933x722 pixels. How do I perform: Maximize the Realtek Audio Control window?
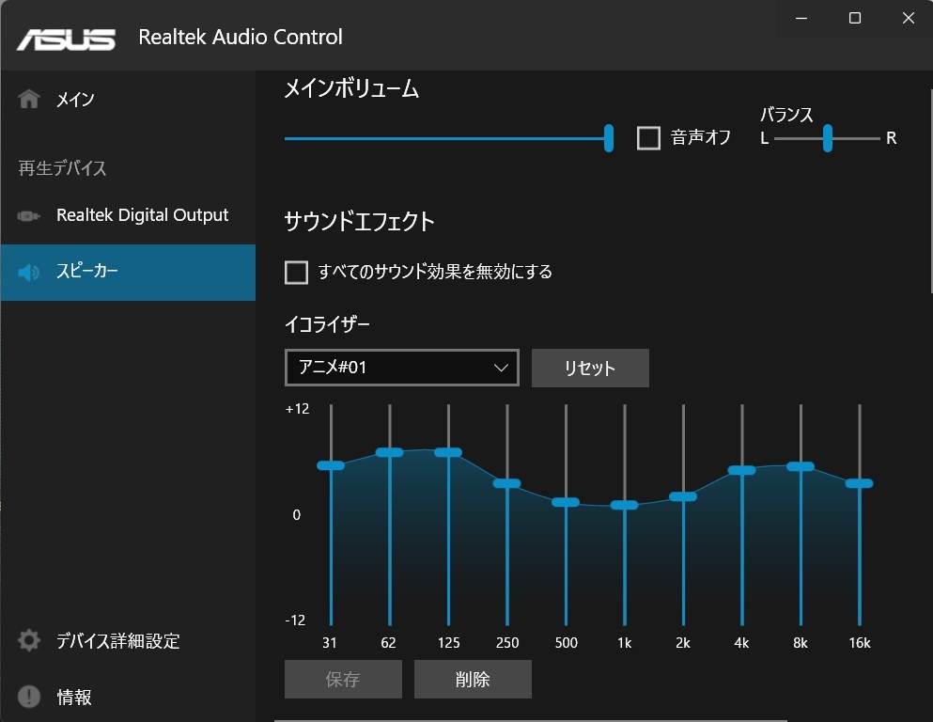click(854, 19)
